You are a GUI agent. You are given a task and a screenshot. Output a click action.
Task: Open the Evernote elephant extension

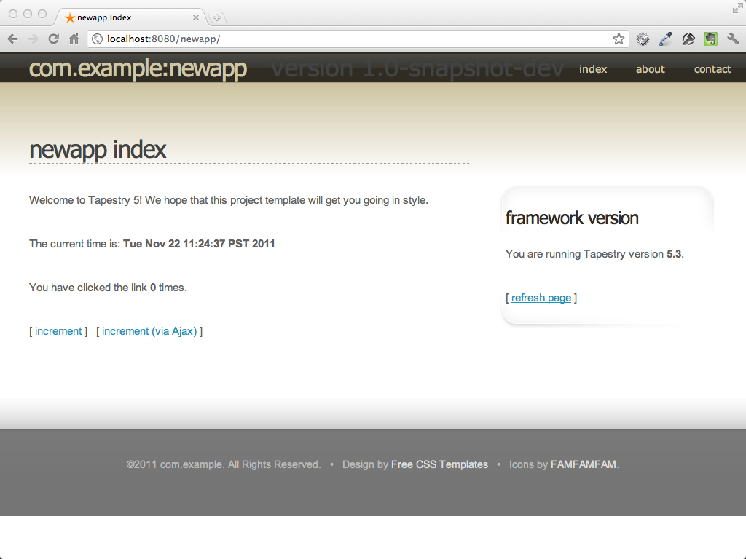[710, 39]
